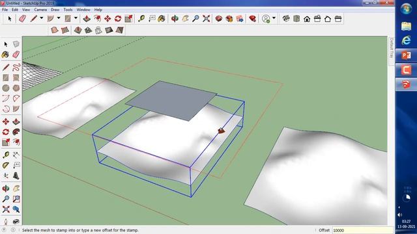
Task: Click Zoom Extents in top toolbar
Action: [x=206, y=19]
